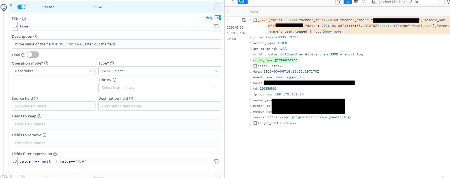The width and height of the screenshot is (450, 178).
Task: Open the bar chart statistics icon
Action: click(x=374, y=2)
